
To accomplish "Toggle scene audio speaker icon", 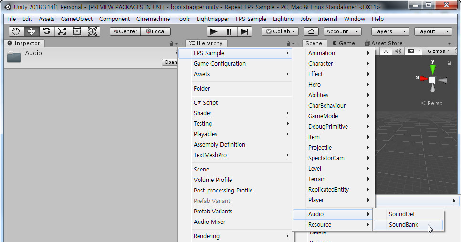I will pyautogui.click(x=398, y=51).
